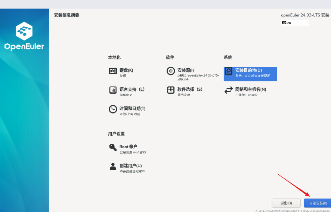Click the 已连接：ens192 status text
The width and height of the screenshot is (331, 212).
click(246, 95)
